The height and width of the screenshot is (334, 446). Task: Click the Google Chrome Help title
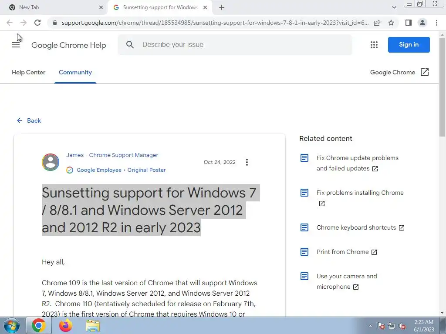68,45
